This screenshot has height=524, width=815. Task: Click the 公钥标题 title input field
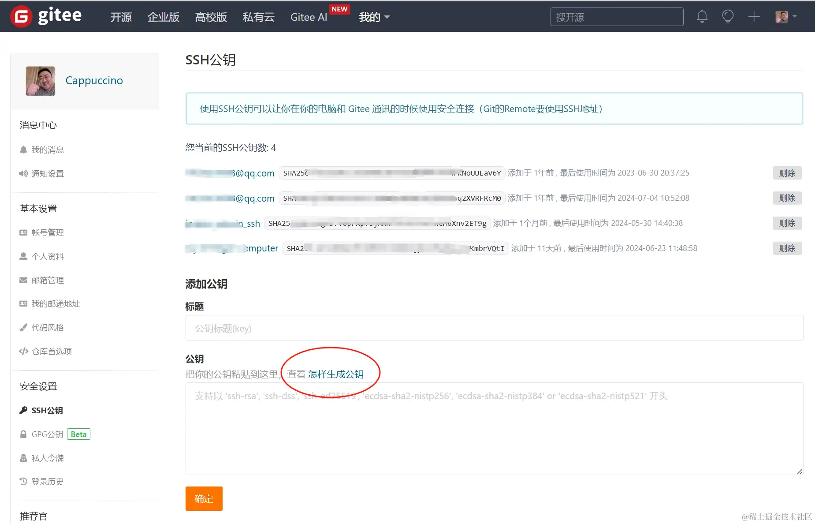tap(494, 328)
